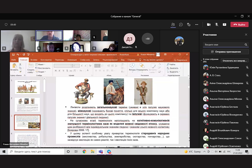The image size is (252, 168).
Task: Open Google Chrome from the taskbar
Action: [x=84, y=151]
